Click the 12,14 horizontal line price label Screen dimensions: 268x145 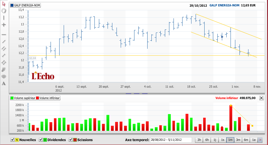32,58
